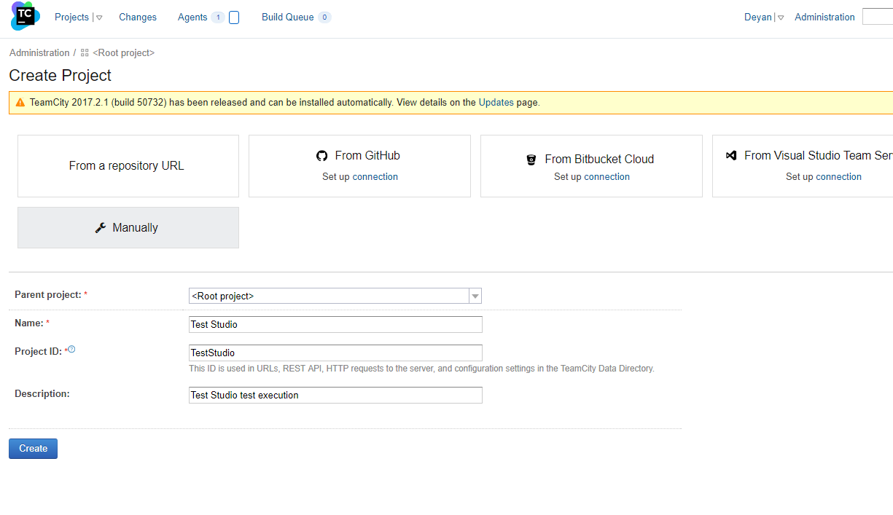This screenshot has height=515, width=893.
Task: Open Deyan's user profile link
Action: (x=757, y=17)
